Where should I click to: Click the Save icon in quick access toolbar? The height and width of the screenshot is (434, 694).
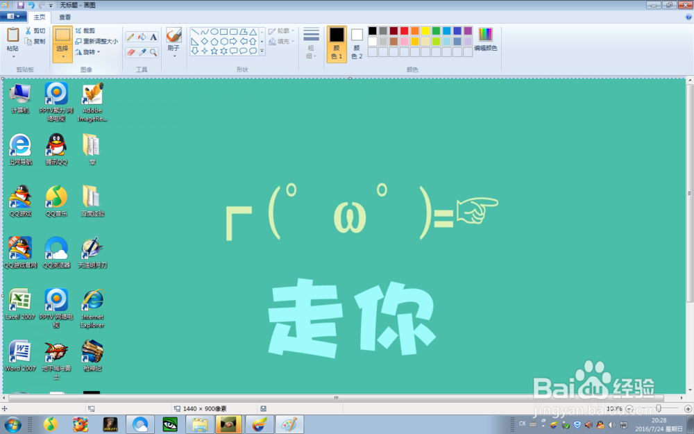click(x=20, y=6)
